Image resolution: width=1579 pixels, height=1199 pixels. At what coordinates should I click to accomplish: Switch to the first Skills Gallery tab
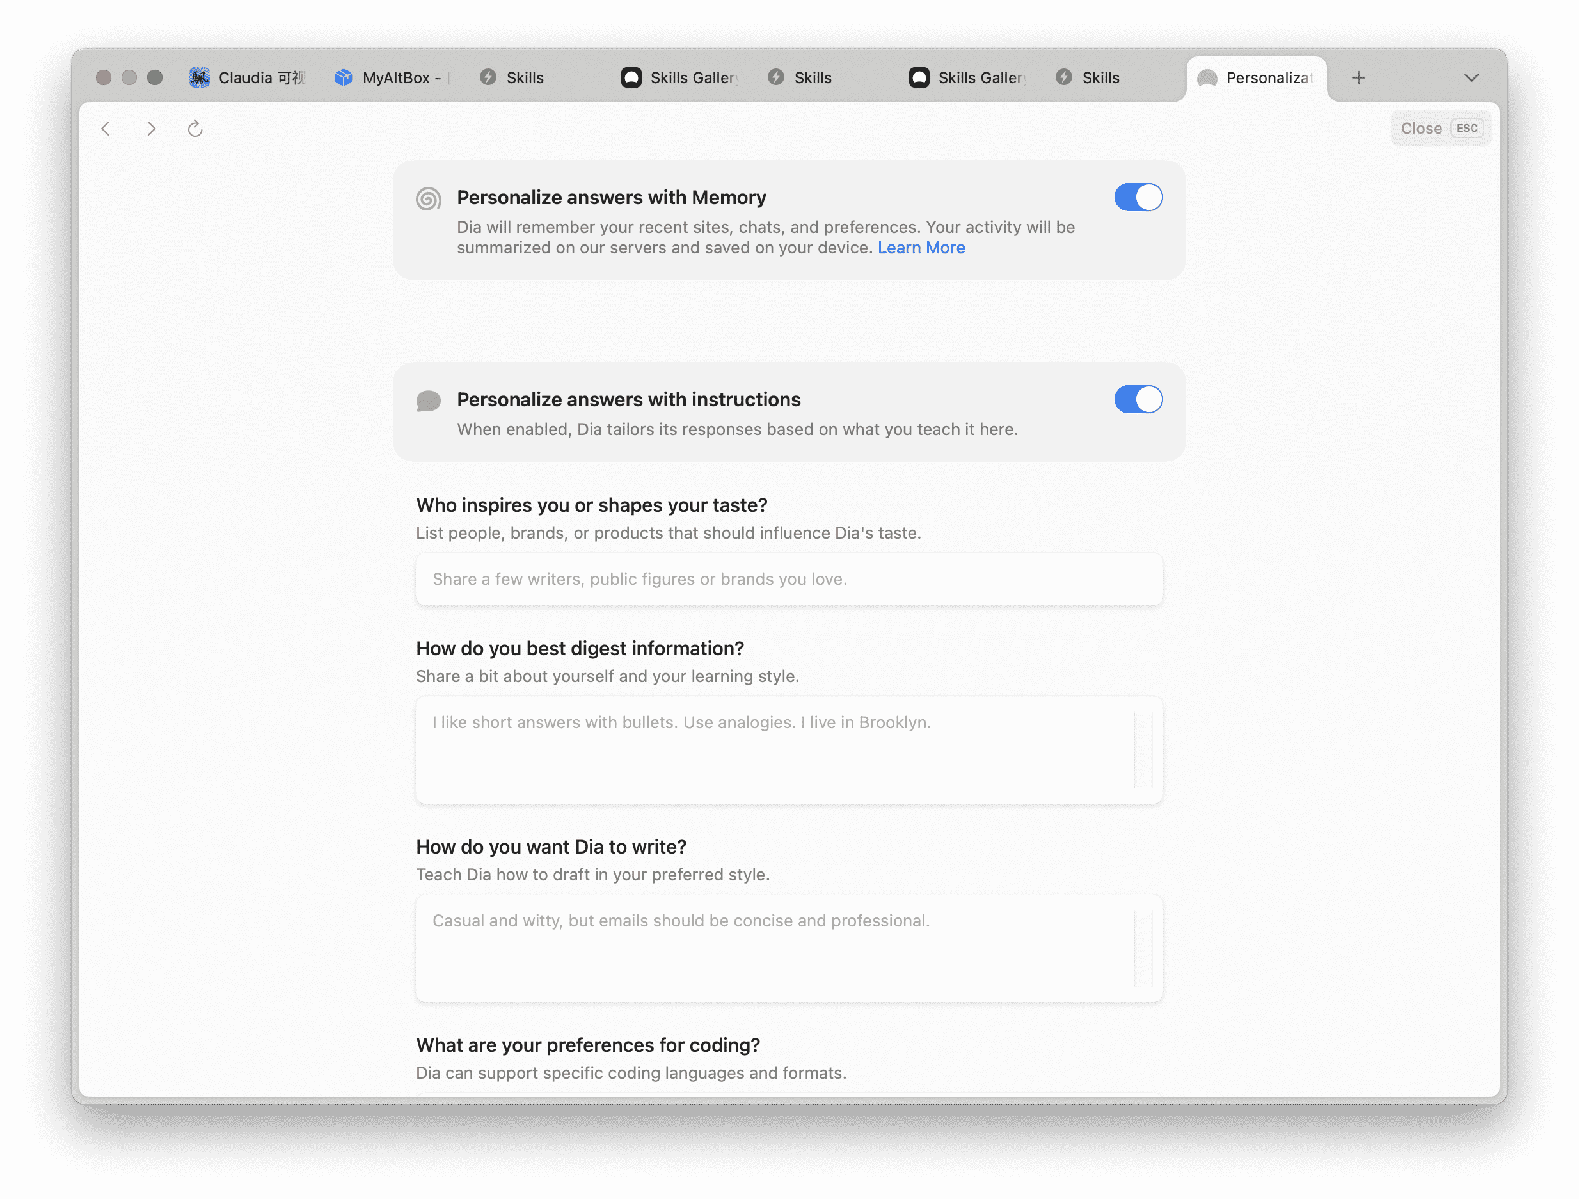(679, 78)
